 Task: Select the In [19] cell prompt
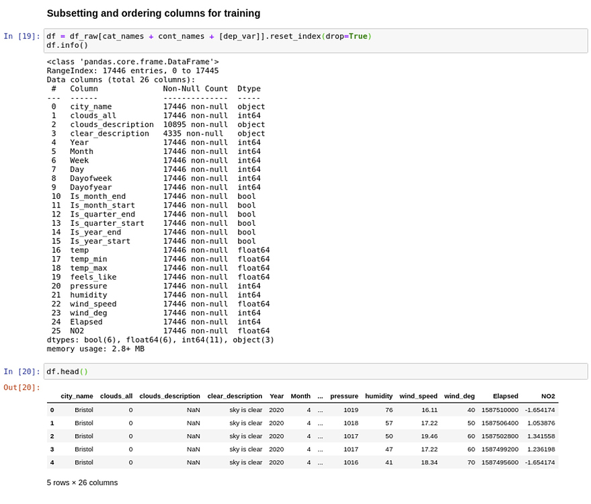[x=22, y=36]
